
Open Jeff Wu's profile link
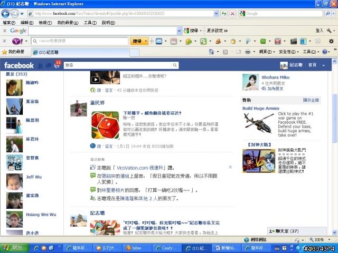[x=34, y=177]
